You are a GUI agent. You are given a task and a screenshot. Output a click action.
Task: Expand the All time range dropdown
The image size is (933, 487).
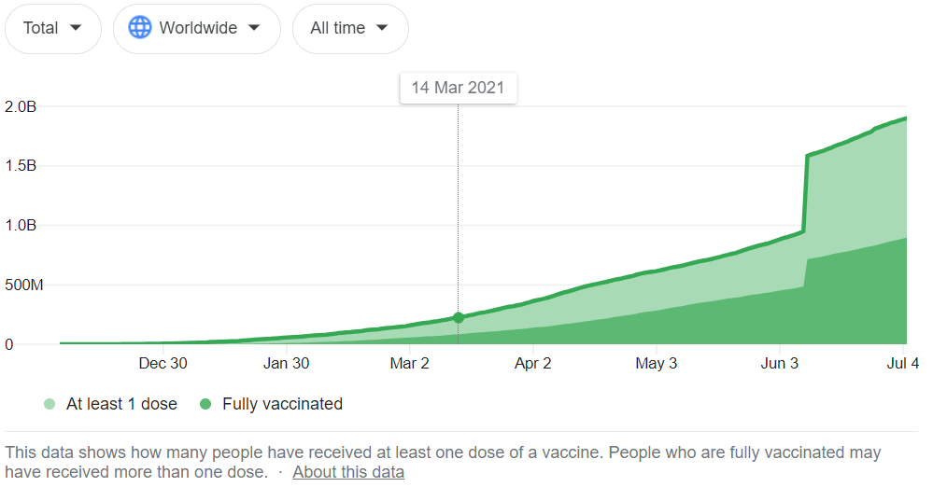tap(350, 29)
